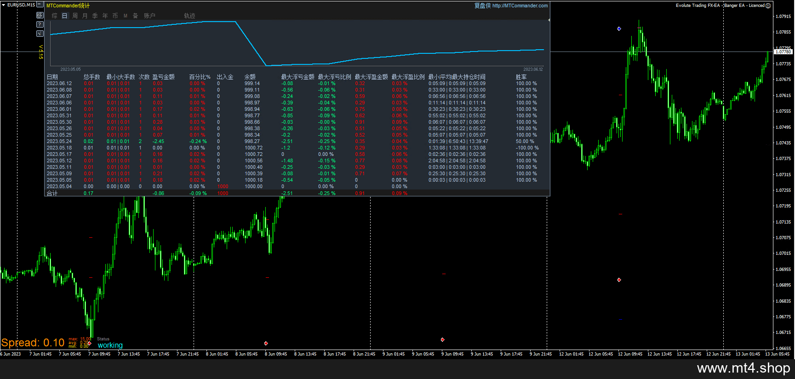Image resolution: width=795 pixels, height=379 pixels.
Task: Click the Evolute Trading FX-EA label
Action: [x=698, y=6]
